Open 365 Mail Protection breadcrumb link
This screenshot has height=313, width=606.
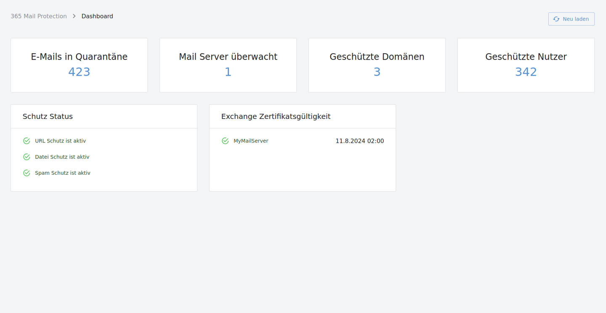(39, 16)
